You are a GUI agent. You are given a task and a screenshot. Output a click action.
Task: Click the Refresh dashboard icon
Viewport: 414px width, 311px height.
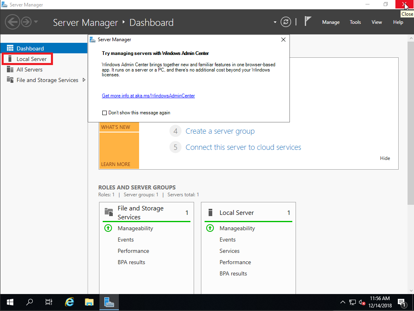(286, 22)
